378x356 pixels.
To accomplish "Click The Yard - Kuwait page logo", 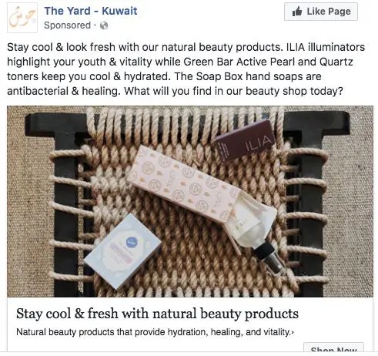I will click(22, 18).
